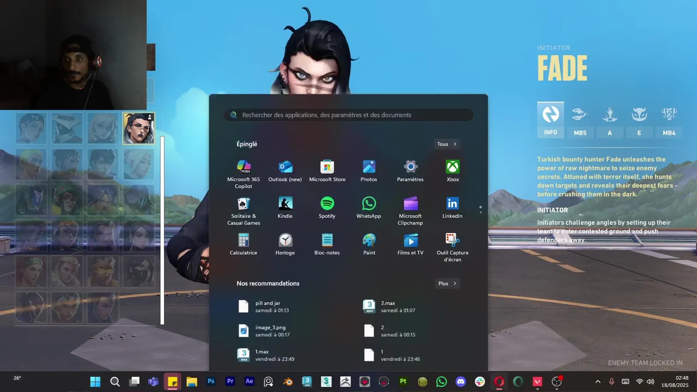
Task: Open Microsoft Clipchamp
Action: 411,211
